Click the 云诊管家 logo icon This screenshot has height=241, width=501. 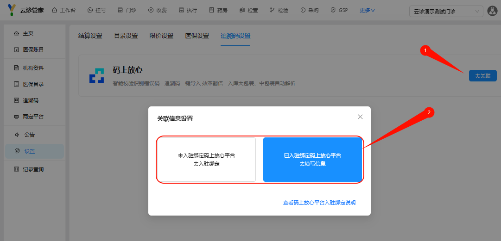coord(13,10)
